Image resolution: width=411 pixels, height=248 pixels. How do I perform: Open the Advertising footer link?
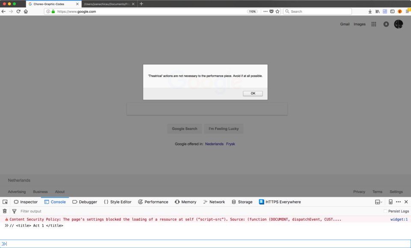17,192
